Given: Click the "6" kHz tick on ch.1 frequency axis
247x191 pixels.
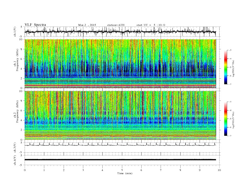Looking at the screenshot, I should tap(22, 59).
